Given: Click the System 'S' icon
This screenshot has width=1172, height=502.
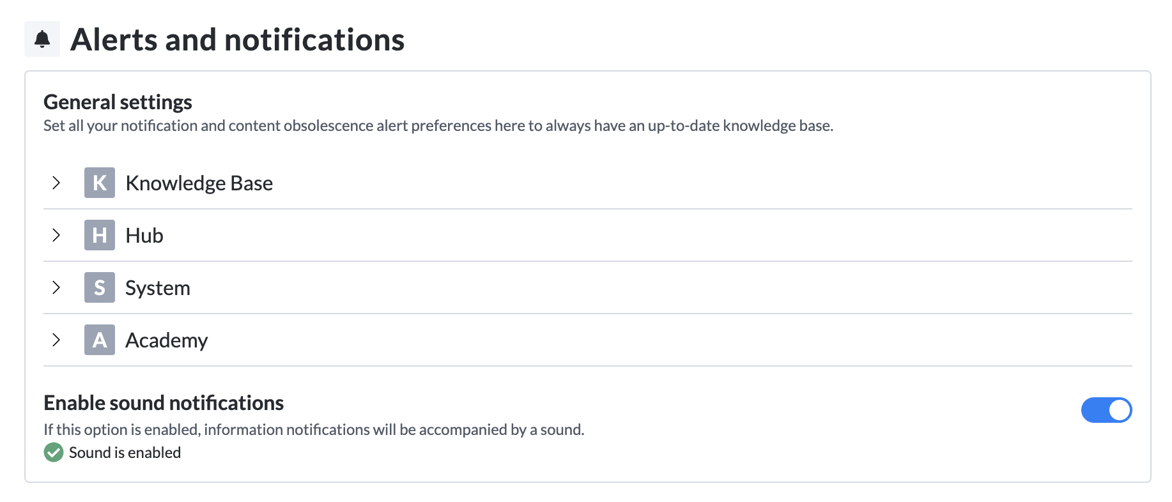Looking at the screenshot, I should pyautogui.click(x=100, y=287).
